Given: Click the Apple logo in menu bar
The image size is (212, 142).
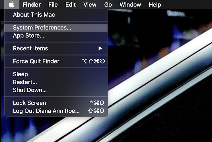Looking at the screenshot, I should coord(11,5).
